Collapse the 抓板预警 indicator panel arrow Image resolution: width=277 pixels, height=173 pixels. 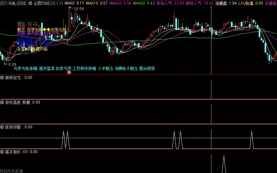(2, 127)
